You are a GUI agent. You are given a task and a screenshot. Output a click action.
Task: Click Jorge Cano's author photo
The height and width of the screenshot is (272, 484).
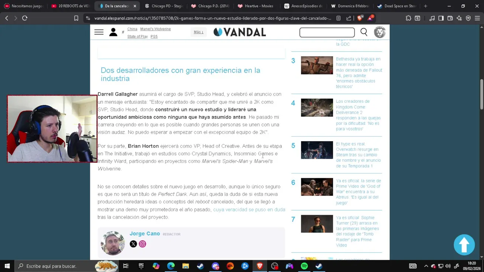click(113, 243)
